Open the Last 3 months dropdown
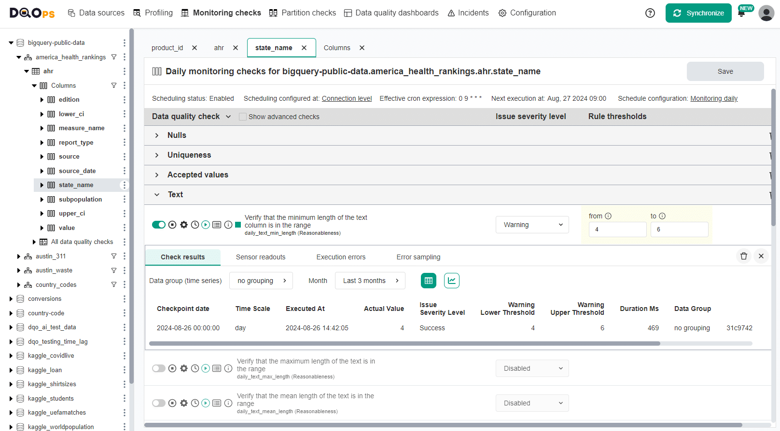This screenshot has width=780, height=431. pos(370,281)
